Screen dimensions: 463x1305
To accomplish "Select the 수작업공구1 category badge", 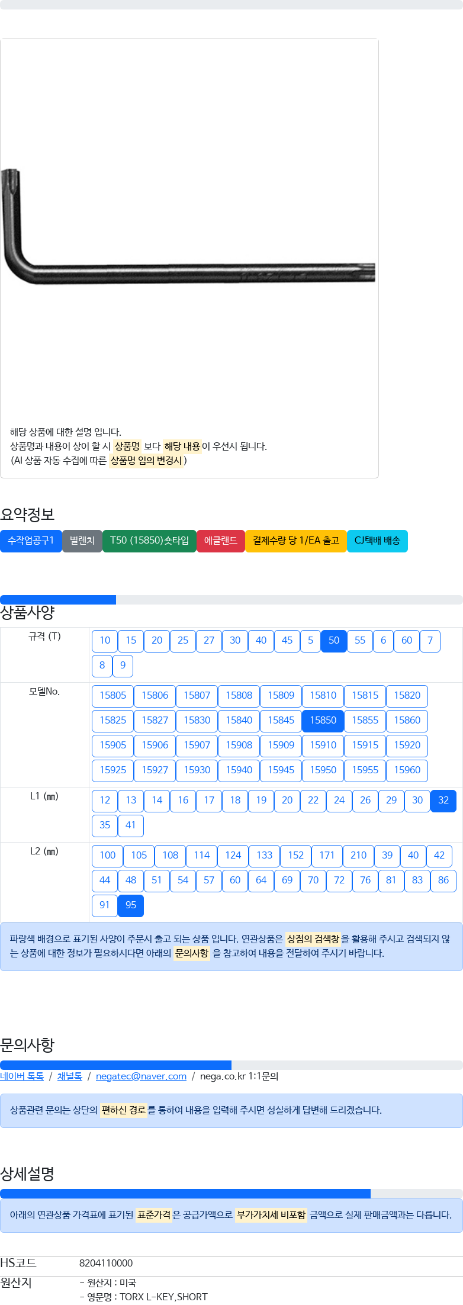I will [31, 541].
